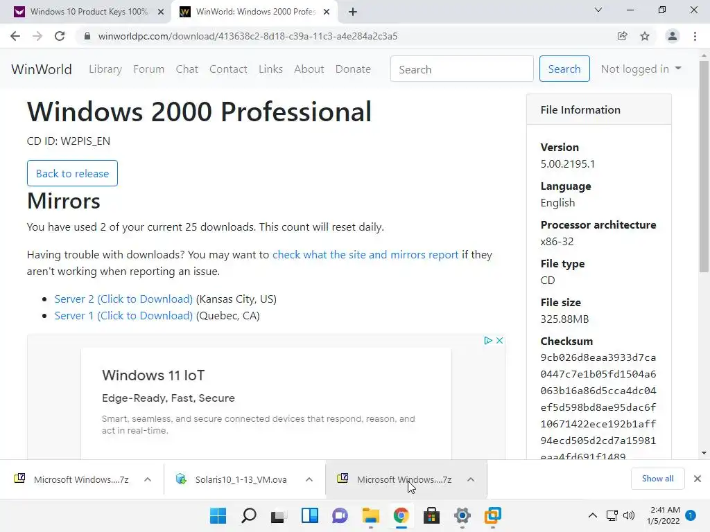Viewport: 710px width, 532px height.
Task: Expand options for first Microsoft Windows 7z download
Action: point(148,479)
